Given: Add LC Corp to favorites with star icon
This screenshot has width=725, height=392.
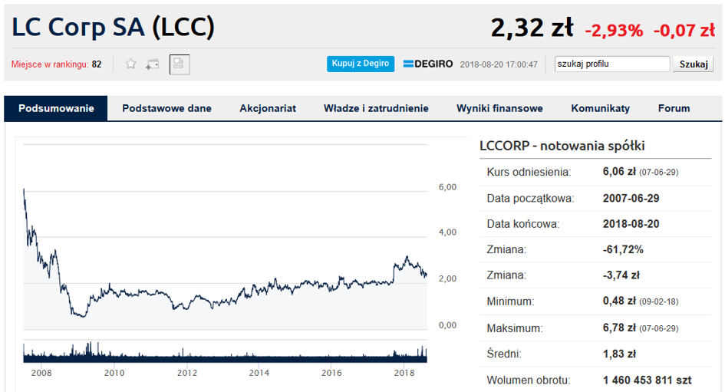Looking at the screenshot, I should [131, 64].
